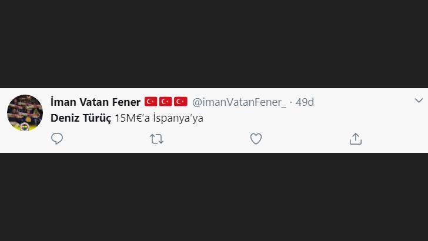
Task: Like the tweet with the heart icon
Action: point(256,139)
